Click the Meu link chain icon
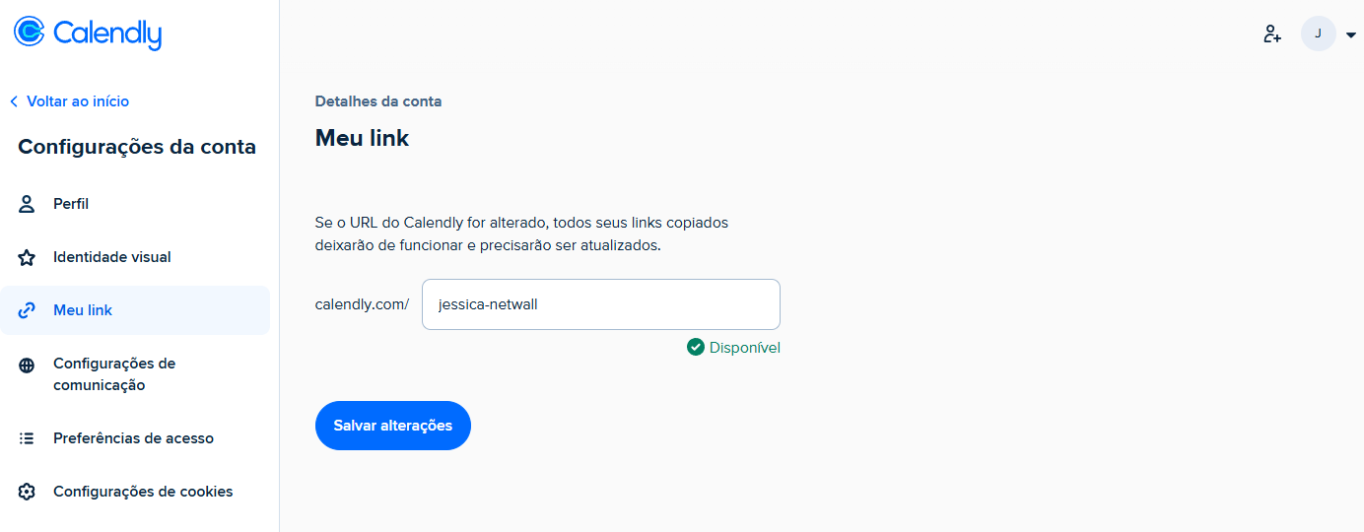The image size is (1364, 532). (28, 310)
